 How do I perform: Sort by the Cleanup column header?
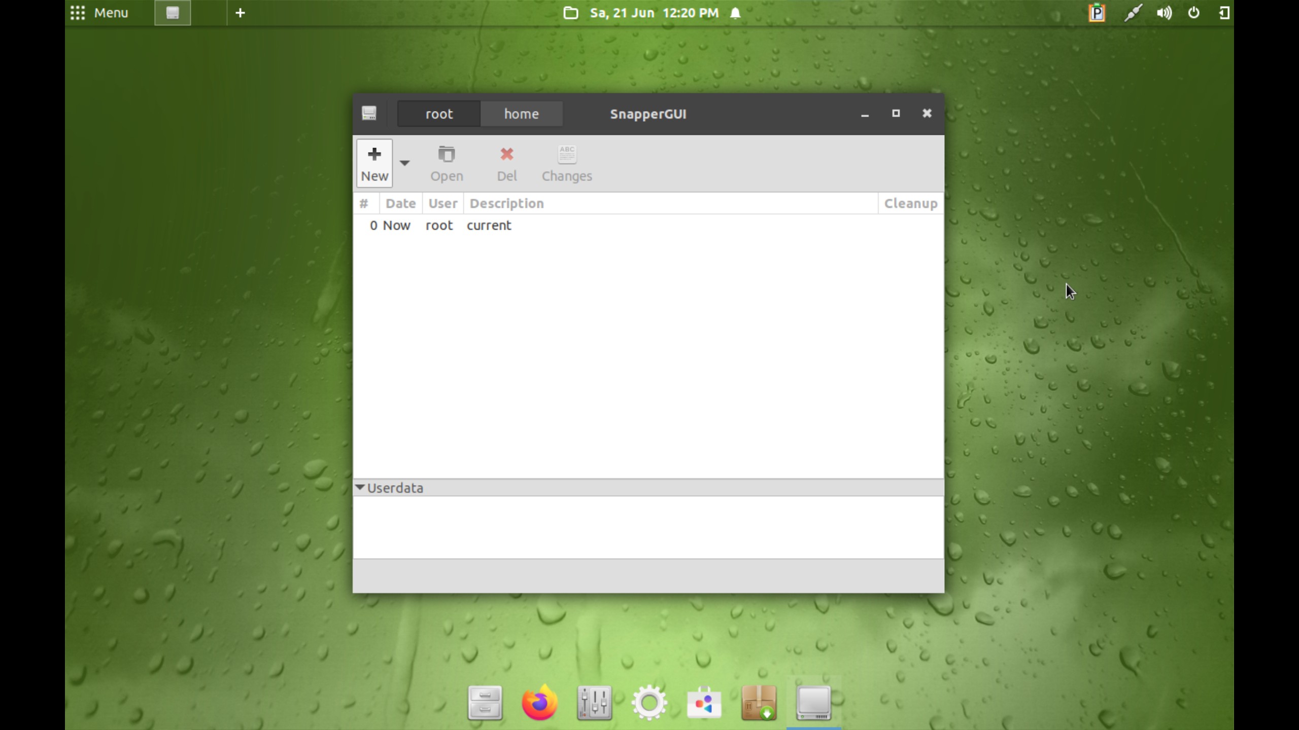tap(910, 203)
